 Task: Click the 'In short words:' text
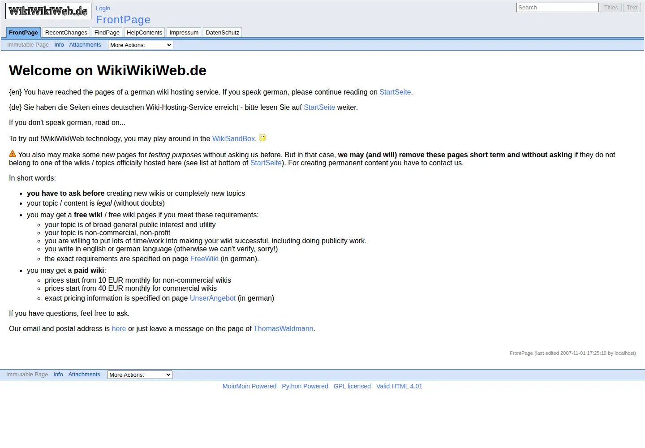[32, 178]
